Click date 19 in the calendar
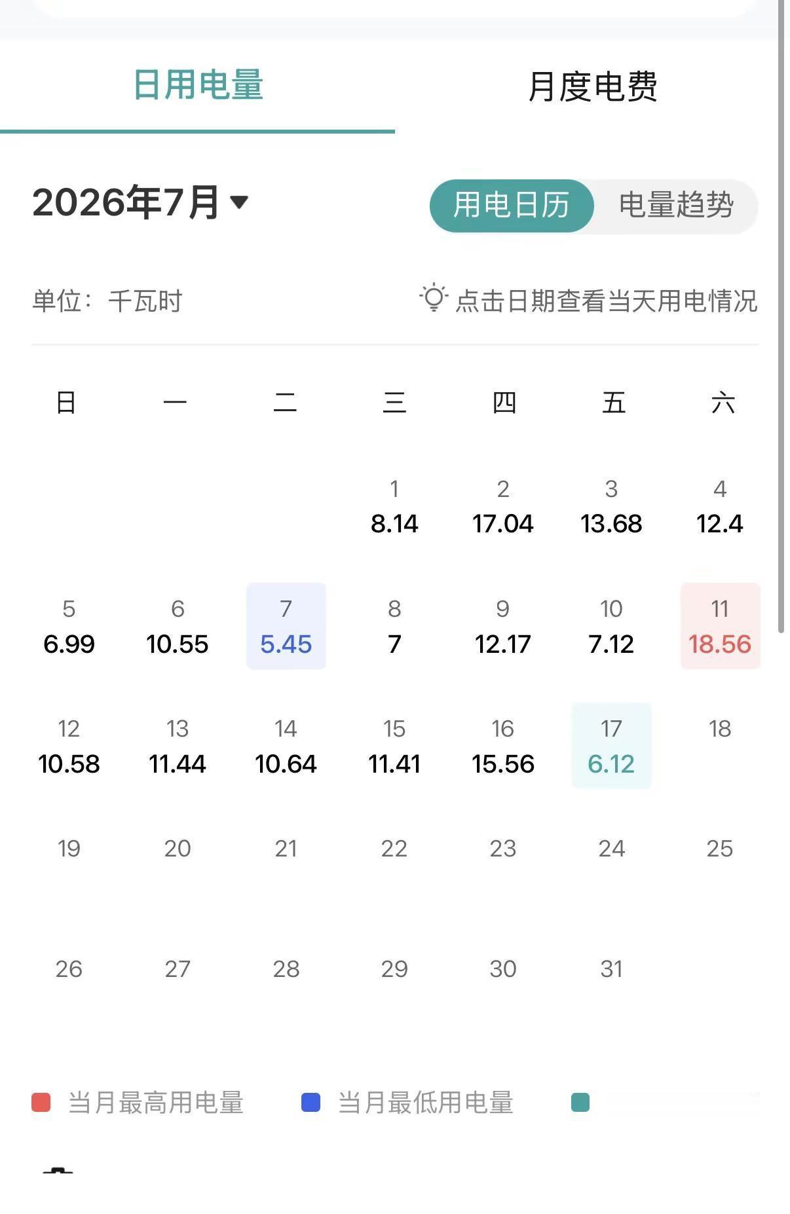Image resolution: width=790 pixels, height=1214 pixels. tap(69, 849)
